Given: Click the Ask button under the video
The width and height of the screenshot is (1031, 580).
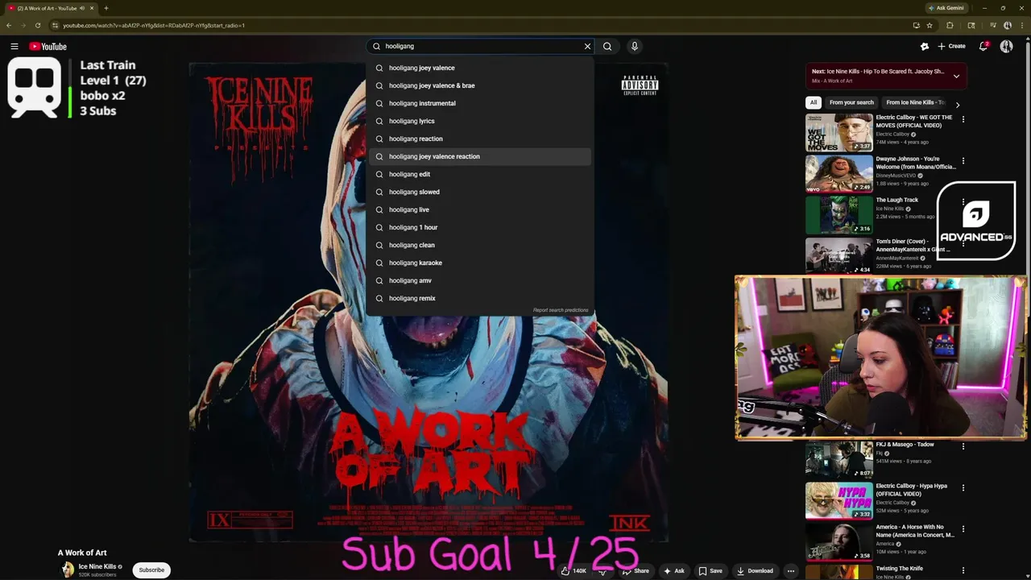Looking at the screenshot, I should pos(674,571).
